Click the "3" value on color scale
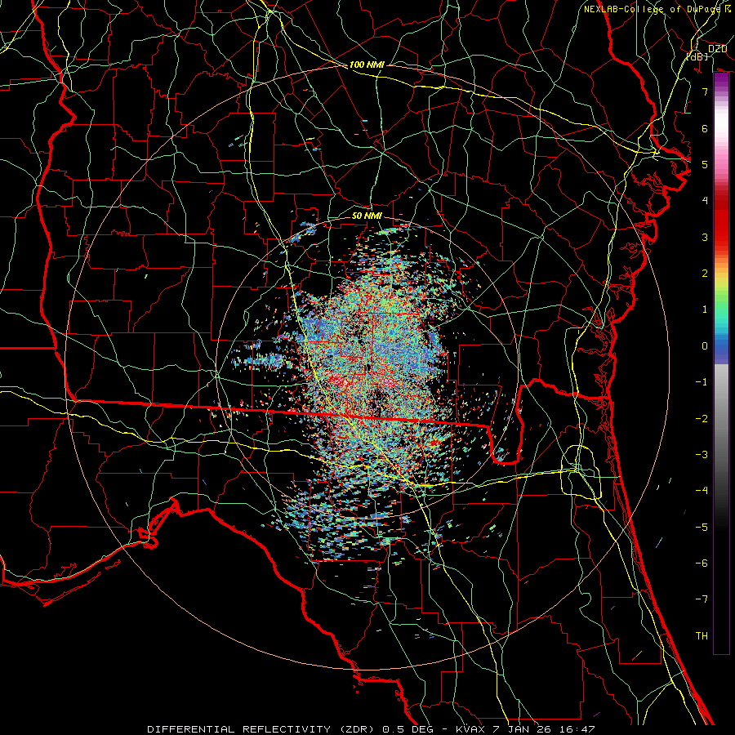Viewport: 735px width, 735px height. [x=705, y=237]
